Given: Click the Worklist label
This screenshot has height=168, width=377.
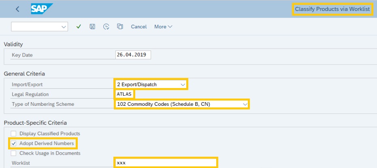Looking at the screenshot, I should 21,163.
